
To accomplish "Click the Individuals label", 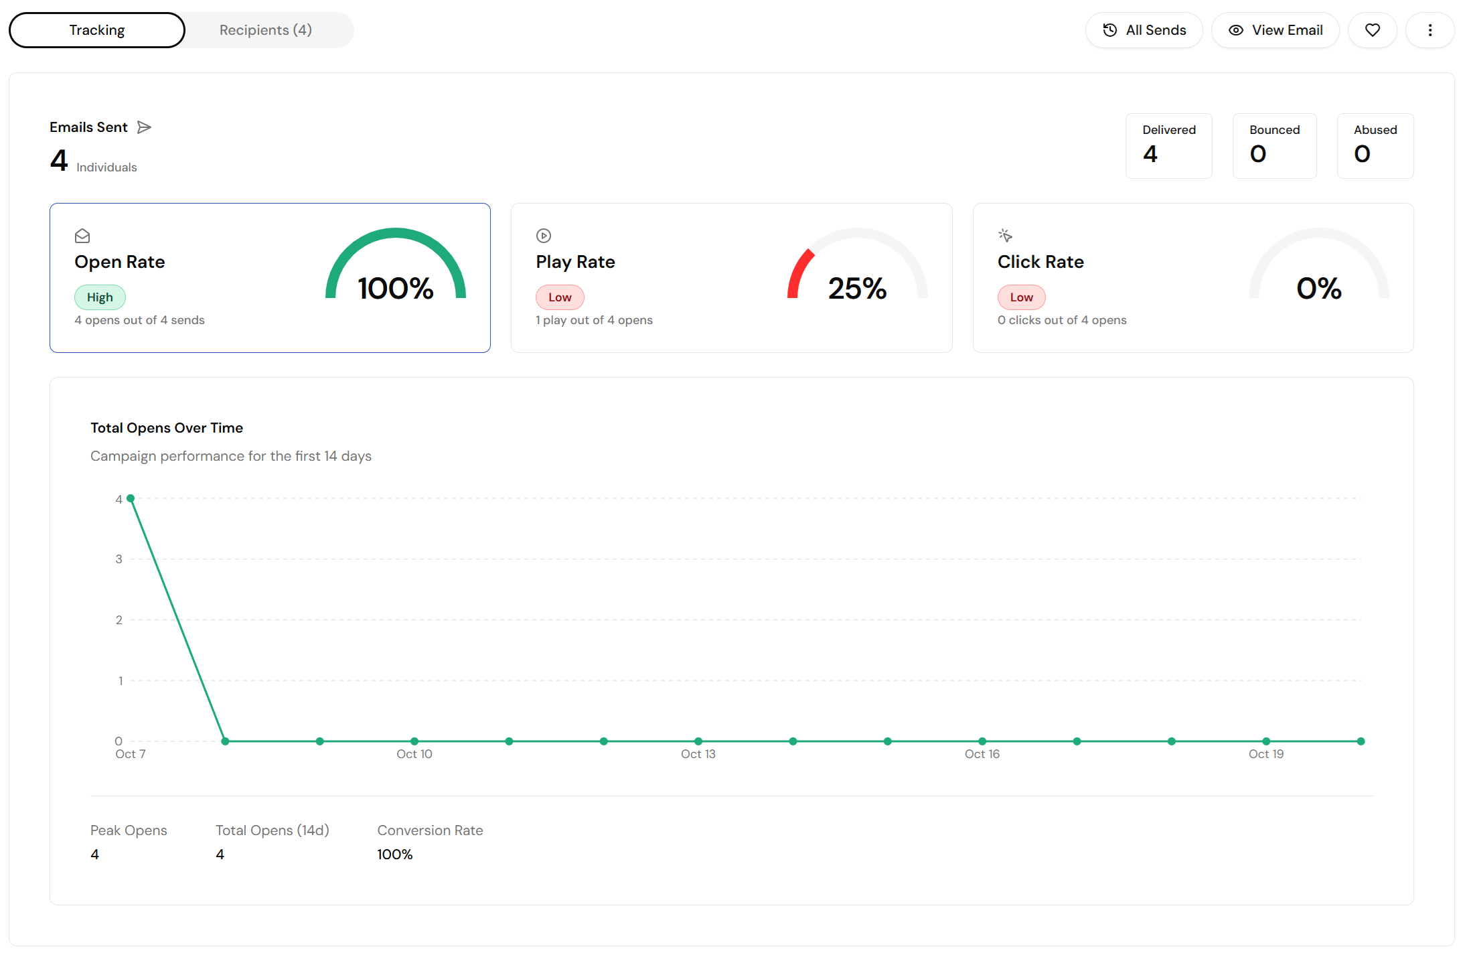I will tap(106, 167).
